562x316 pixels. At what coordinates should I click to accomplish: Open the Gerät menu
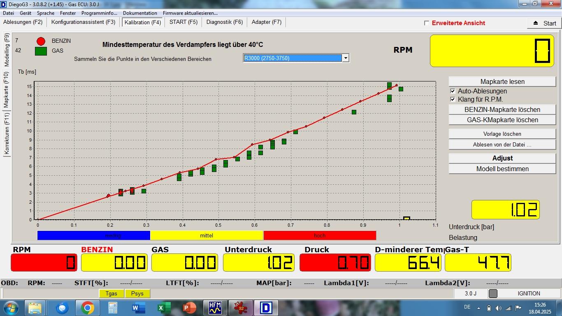26,13
